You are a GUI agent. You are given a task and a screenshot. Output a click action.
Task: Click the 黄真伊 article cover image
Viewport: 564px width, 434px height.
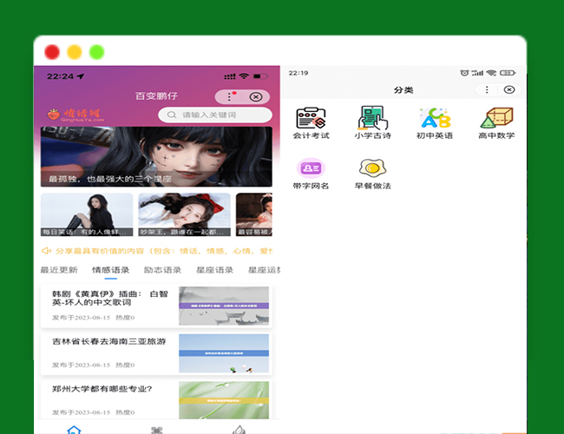(224, 306)
